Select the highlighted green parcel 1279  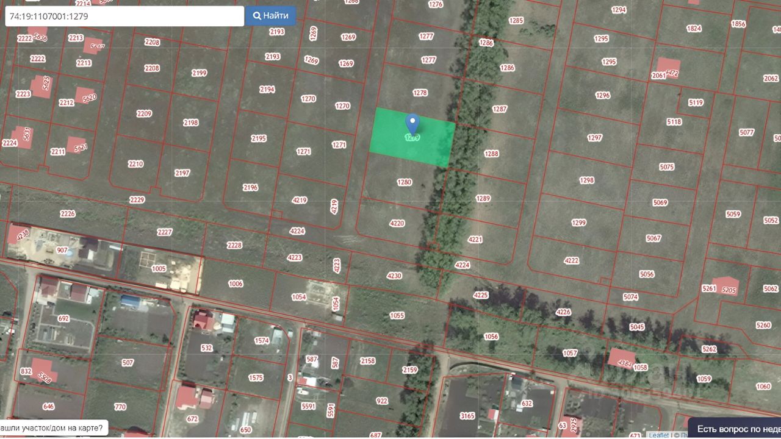click(x=412, y=138)
